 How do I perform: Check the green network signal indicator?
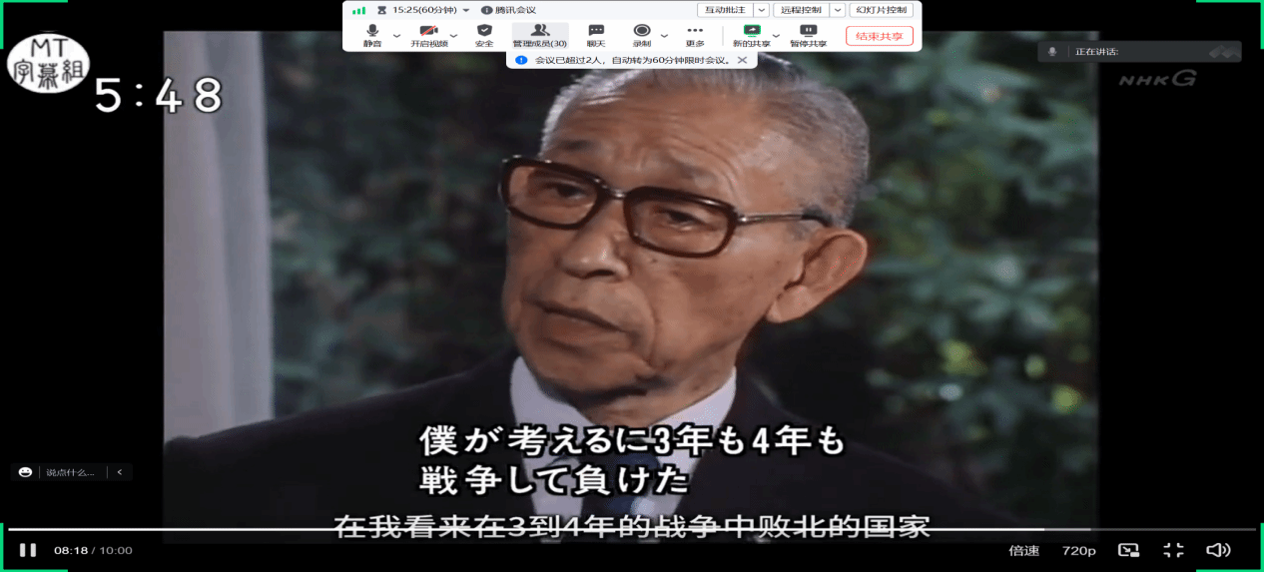pyautogui.click(x=358, y=10)
